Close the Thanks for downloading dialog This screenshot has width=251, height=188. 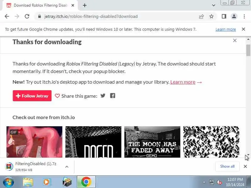tap(235, 41)
